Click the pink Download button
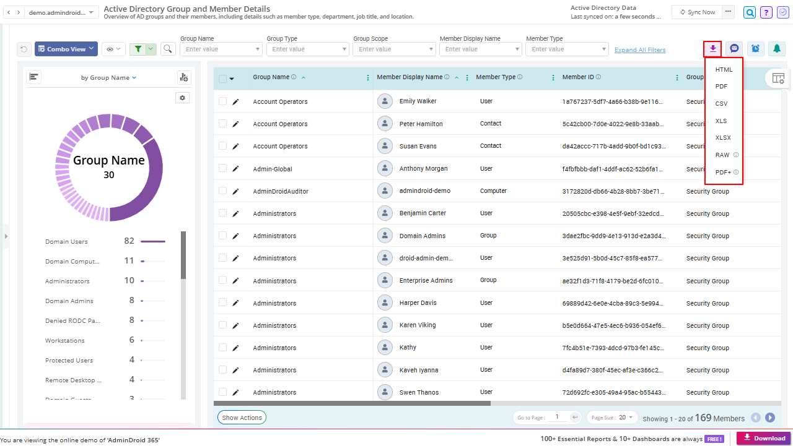 tap(764, 438)
